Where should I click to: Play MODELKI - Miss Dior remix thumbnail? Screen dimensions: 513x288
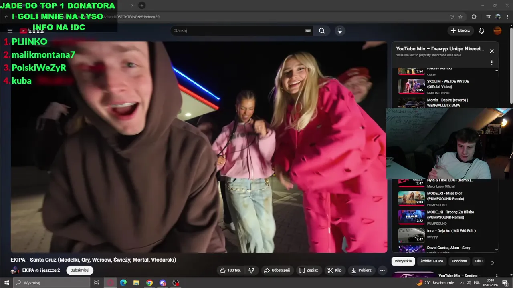coord(411,198)
